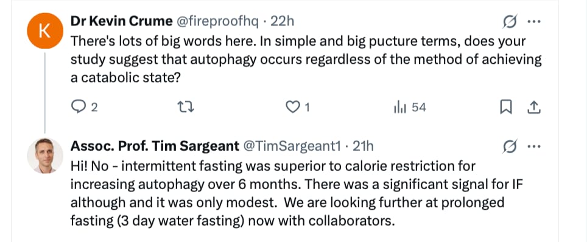View analytics showing 54 views
Image resolution: width=587 pixels, height=242 pixels.
click(x=410, y=108)
